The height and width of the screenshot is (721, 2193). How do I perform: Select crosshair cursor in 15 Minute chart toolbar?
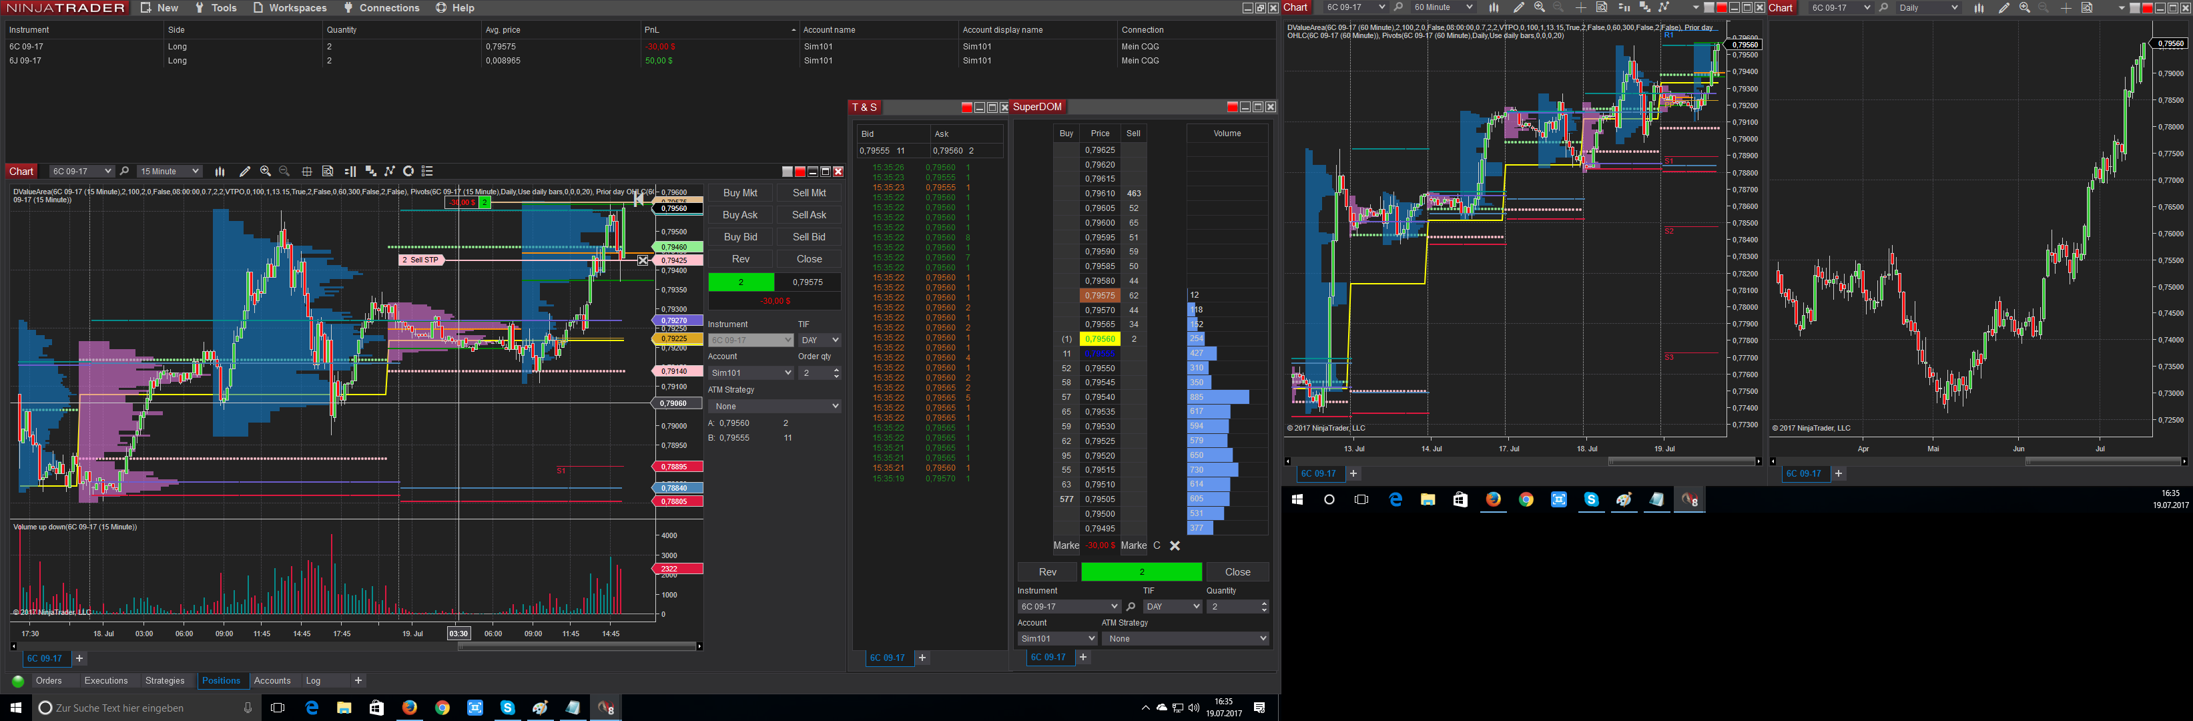[306, 171]
